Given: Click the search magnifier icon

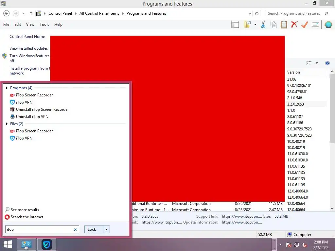Looking at the screenshot, I should click(x=326, y=13).
